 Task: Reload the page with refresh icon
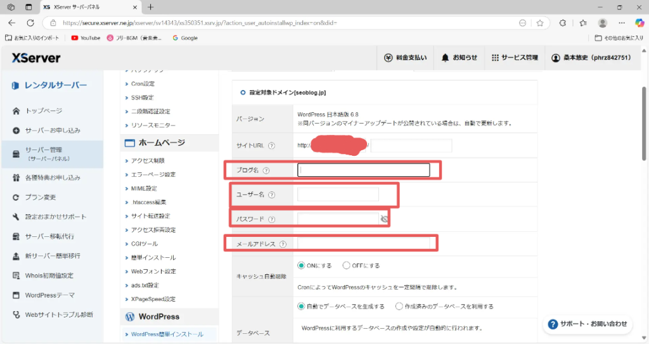(30, 23)
